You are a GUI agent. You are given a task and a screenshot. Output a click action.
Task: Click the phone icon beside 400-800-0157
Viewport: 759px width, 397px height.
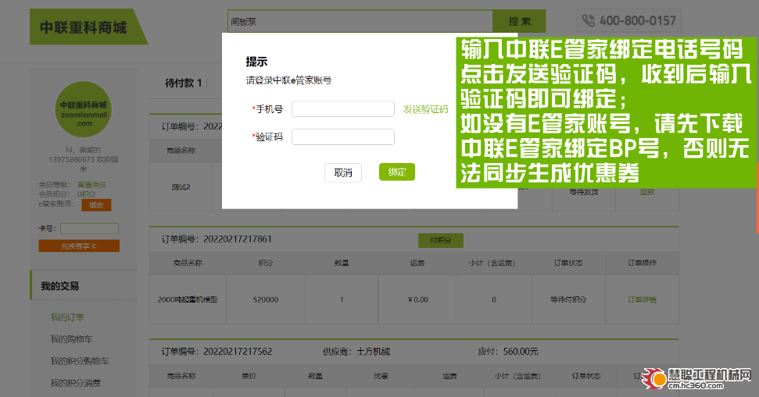(588, 21)
